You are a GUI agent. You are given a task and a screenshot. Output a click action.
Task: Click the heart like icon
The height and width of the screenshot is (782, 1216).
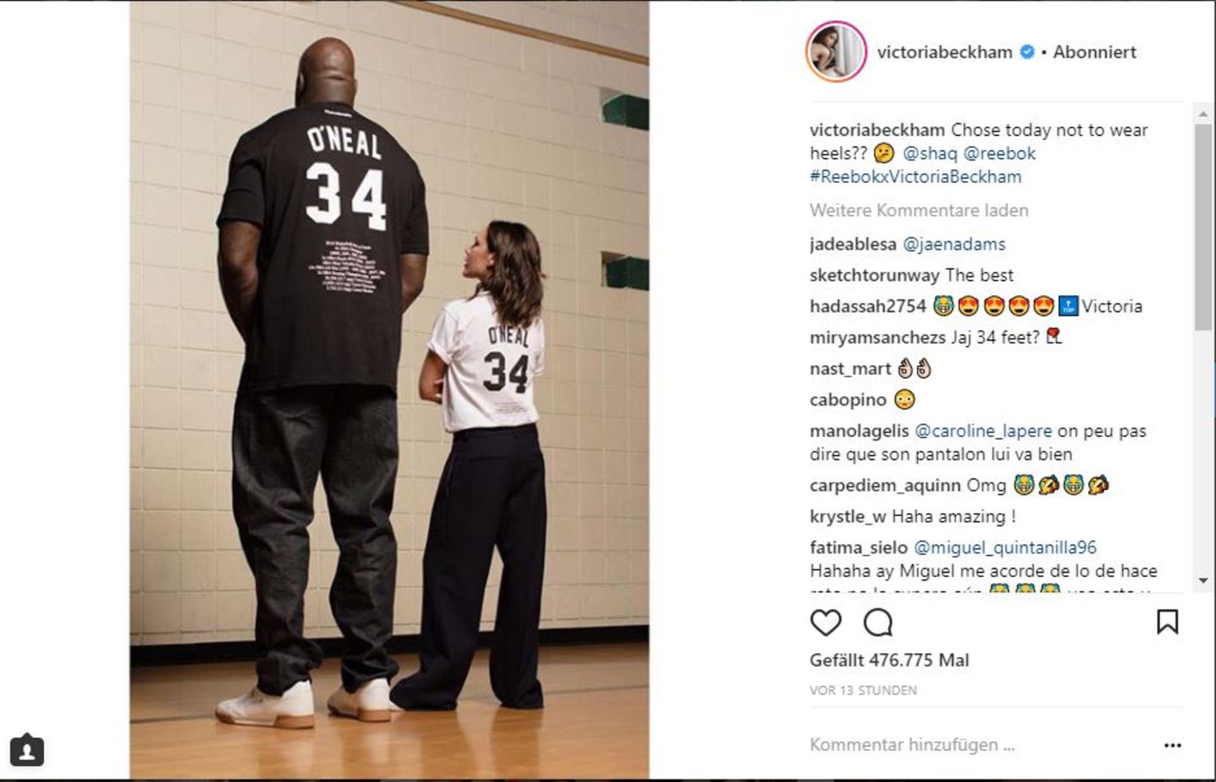click(x=826, y=623)
